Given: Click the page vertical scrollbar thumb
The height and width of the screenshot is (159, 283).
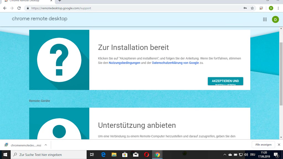Looking at the screenshot, I should (281, 74).
